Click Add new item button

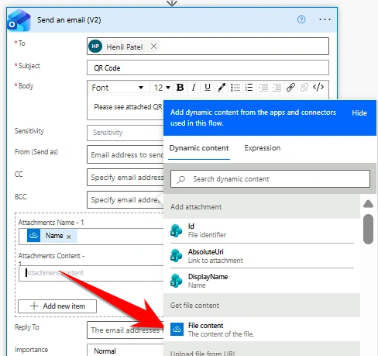click(57, 306)
